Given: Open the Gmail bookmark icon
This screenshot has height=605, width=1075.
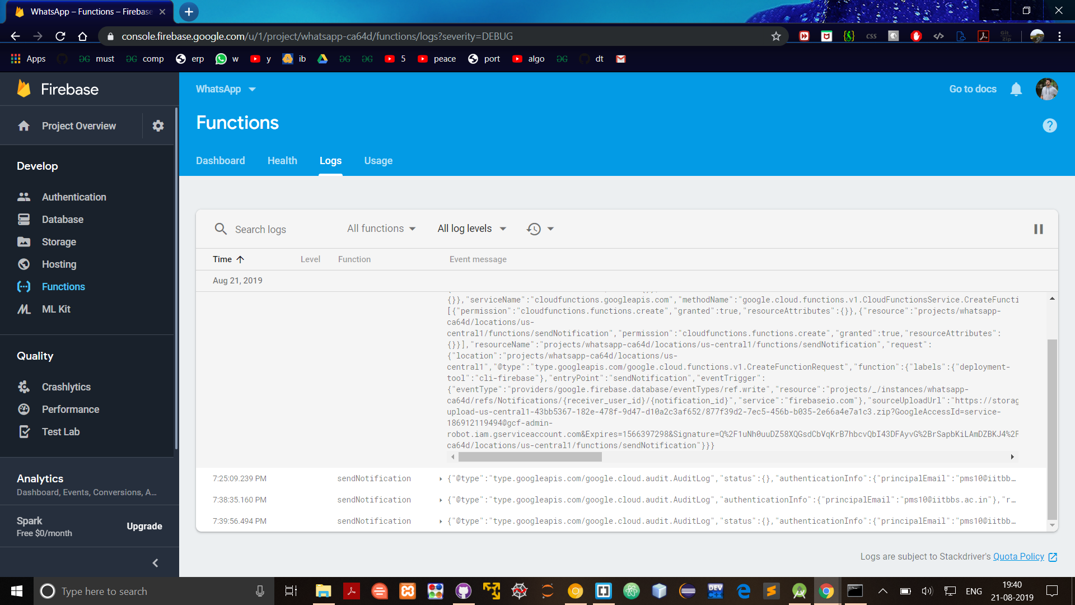Looking at the screenshot, I should pos(620,59).
